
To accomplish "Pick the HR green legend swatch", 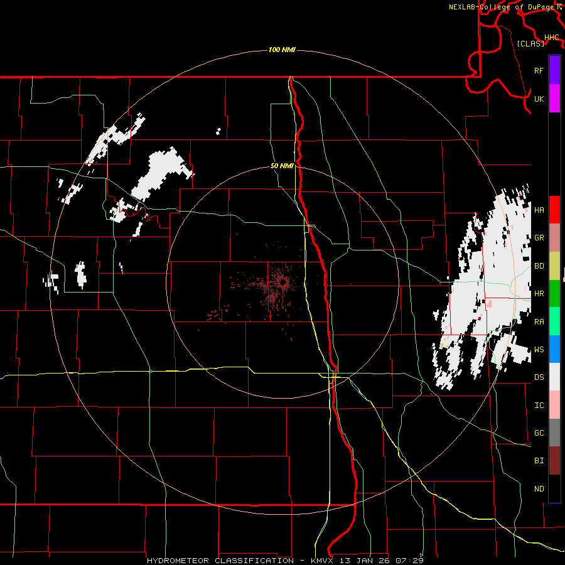I will tap(554, 294).
